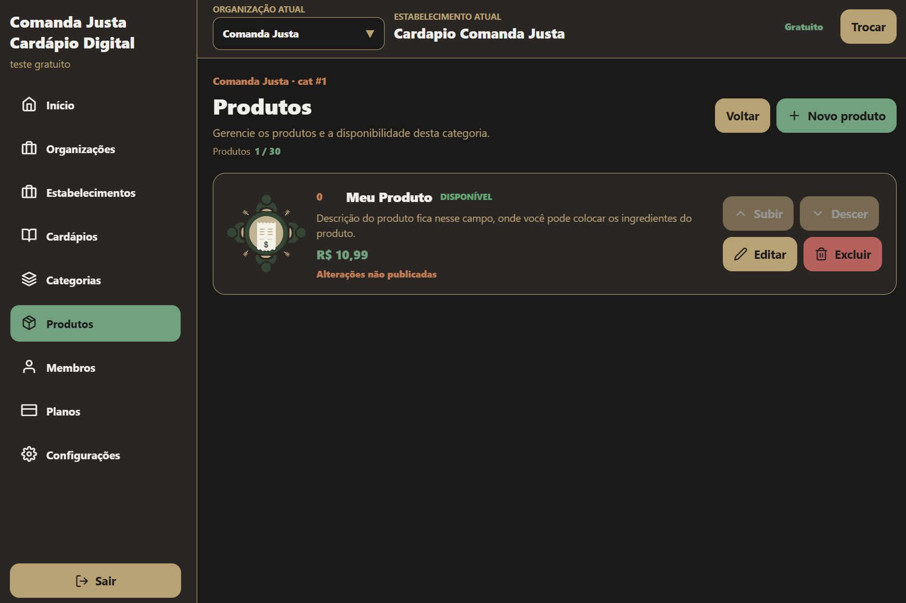Click the Meu Produto title
Image resolution: width=906 pixels, height=603 pixels.
pyautogui.click(x=389, y=197)
